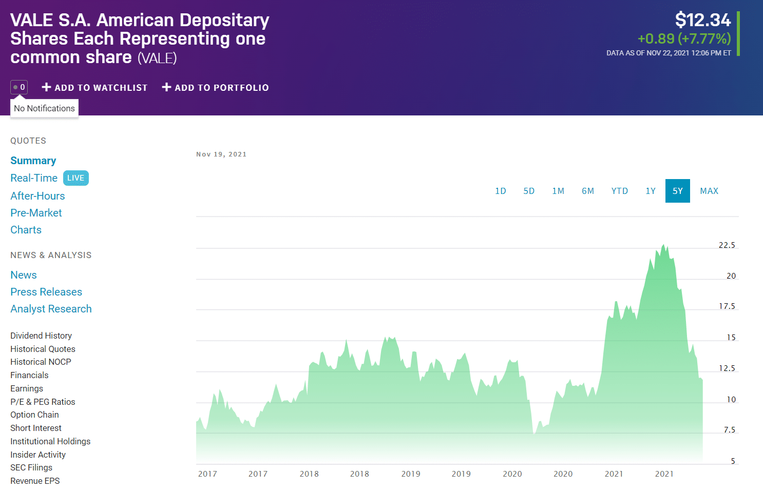Select the 1D chart range
The width and height of the screenshot is (763, 491).
(x=501, y=191)
